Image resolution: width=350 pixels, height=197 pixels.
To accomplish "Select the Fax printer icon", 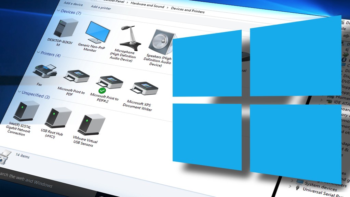I will point(45,71).
